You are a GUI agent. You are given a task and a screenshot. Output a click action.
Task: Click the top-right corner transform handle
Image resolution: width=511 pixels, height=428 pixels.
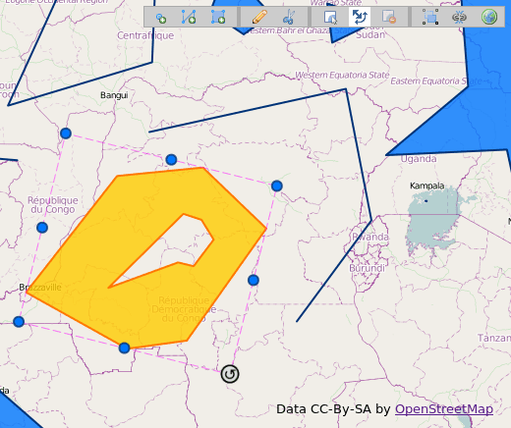click(x=277, y=186)
